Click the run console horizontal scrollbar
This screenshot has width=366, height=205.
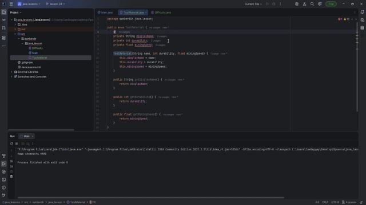[x=151, y=198]
